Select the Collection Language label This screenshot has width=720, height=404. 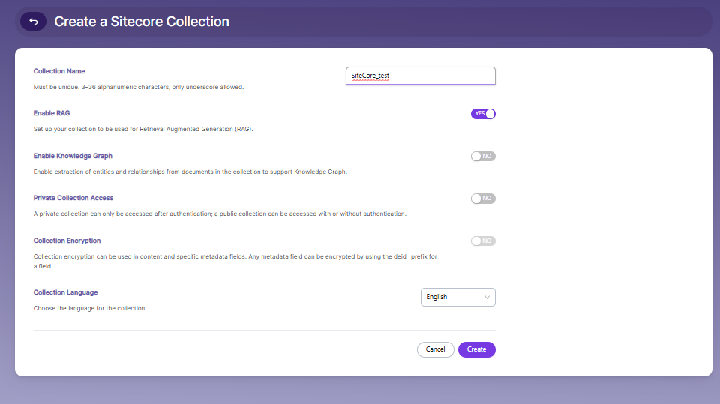[66, 292]
